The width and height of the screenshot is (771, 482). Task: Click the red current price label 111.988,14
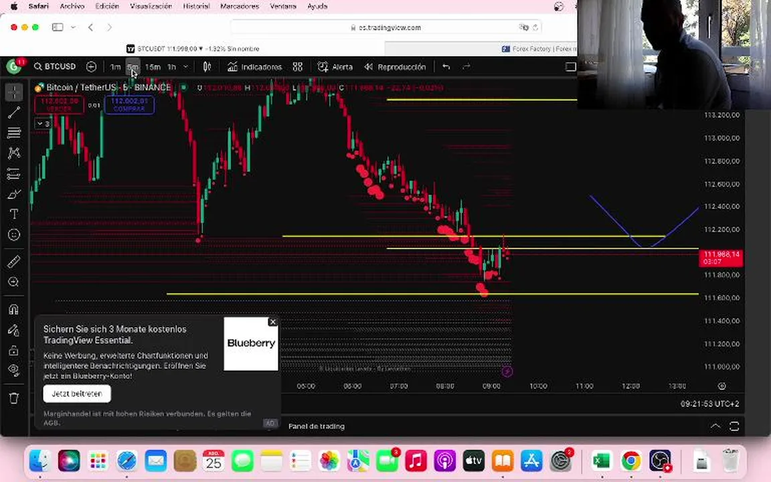click(x=721, y=258)
